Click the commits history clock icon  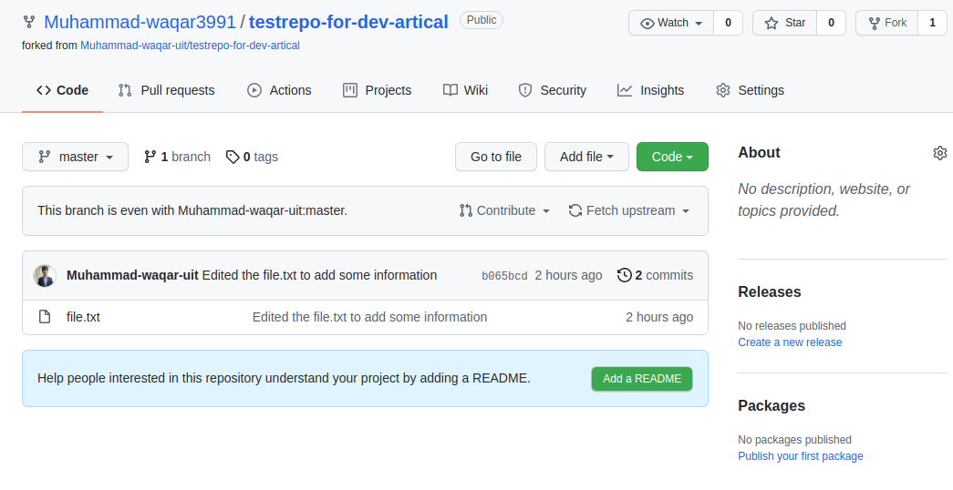pos(624,275)
